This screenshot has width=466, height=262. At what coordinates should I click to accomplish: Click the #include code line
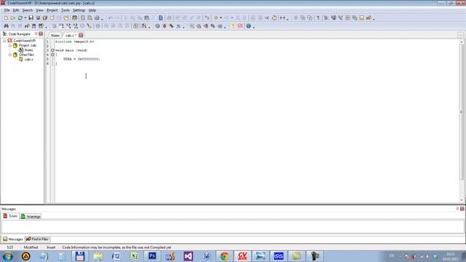[x=74, y=41]
